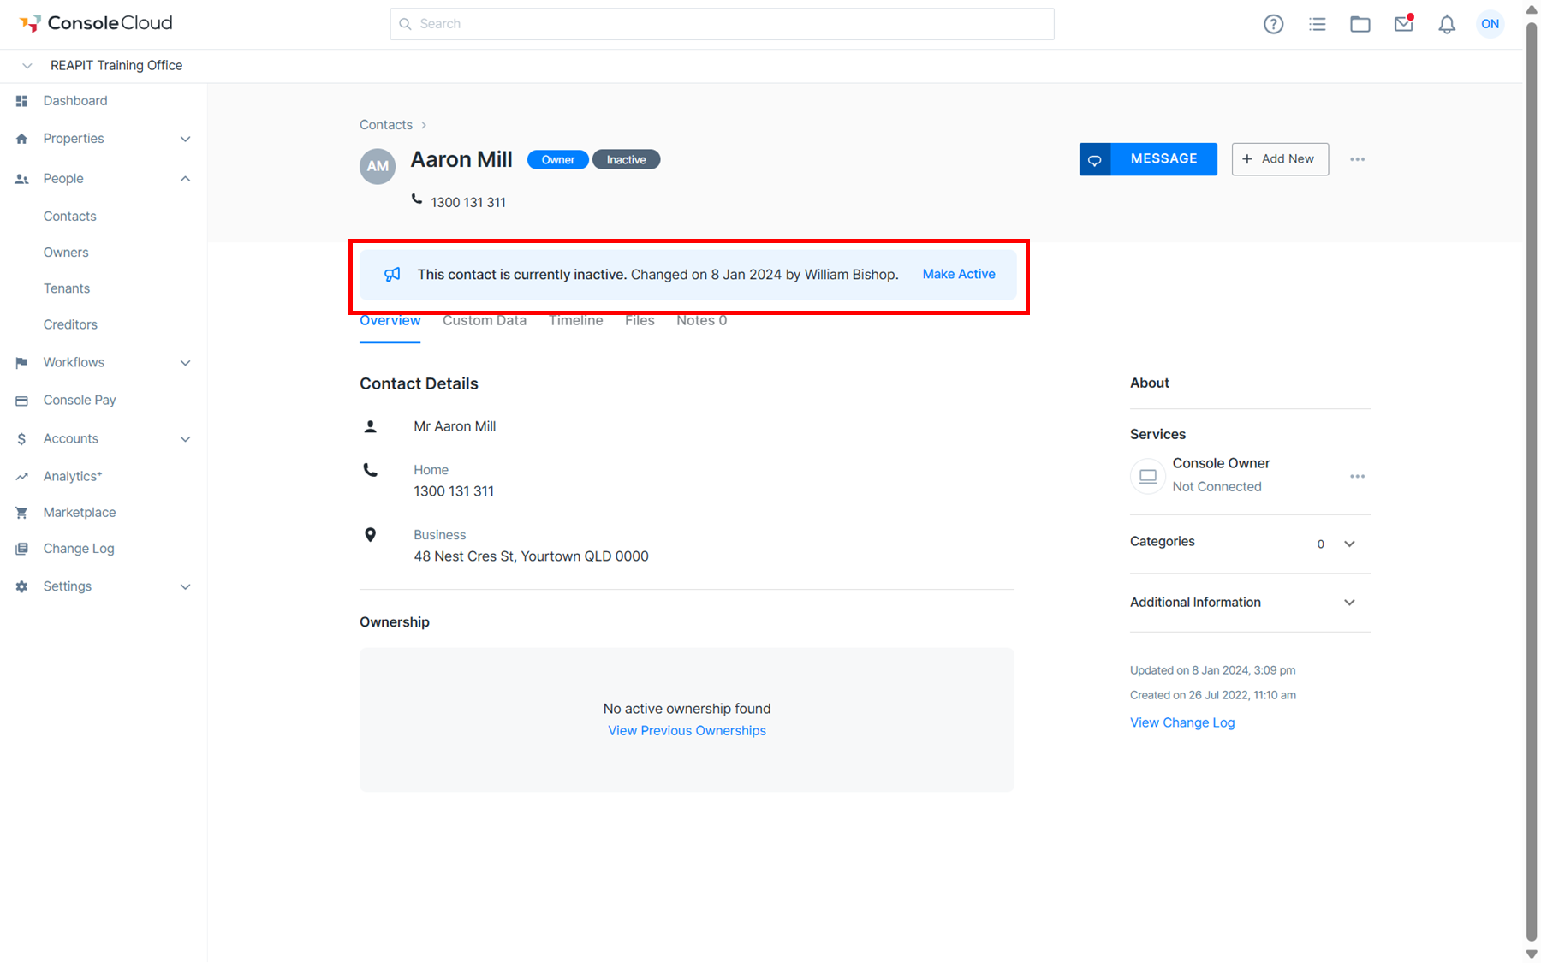Open the View Change Log link
1541x963 pixels.
pos(1182,722)
